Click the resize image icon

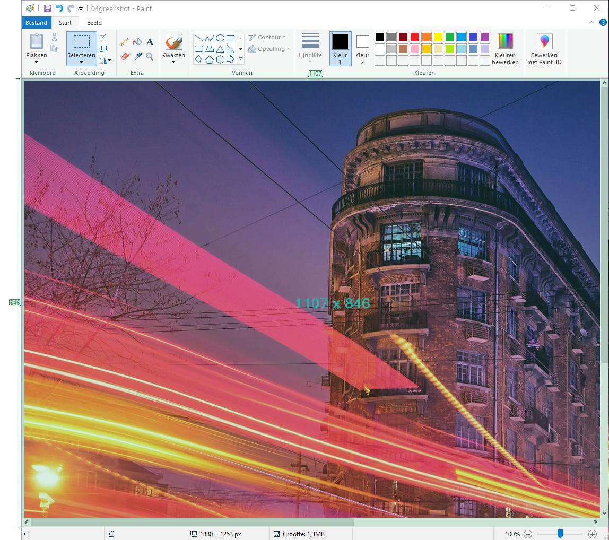coord(103,49)
